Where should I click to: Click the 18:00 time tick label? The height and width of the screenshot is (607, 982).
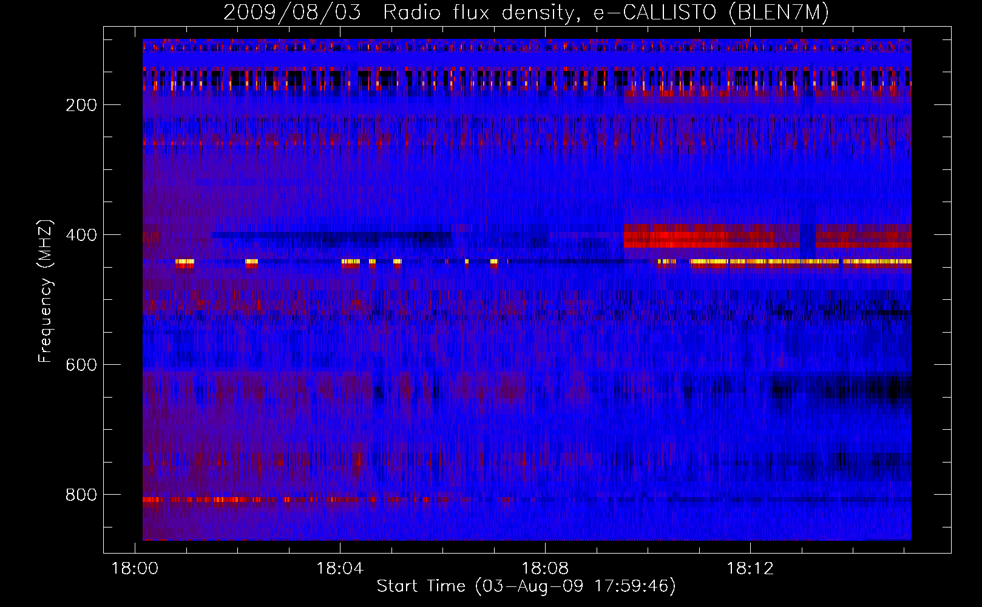[x=135, y=568]
